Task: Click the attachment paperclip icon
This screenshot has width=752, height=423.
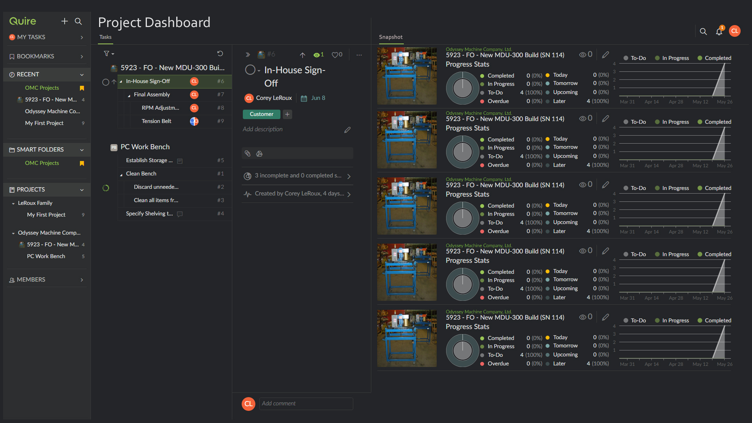Action: coord(248,154)
